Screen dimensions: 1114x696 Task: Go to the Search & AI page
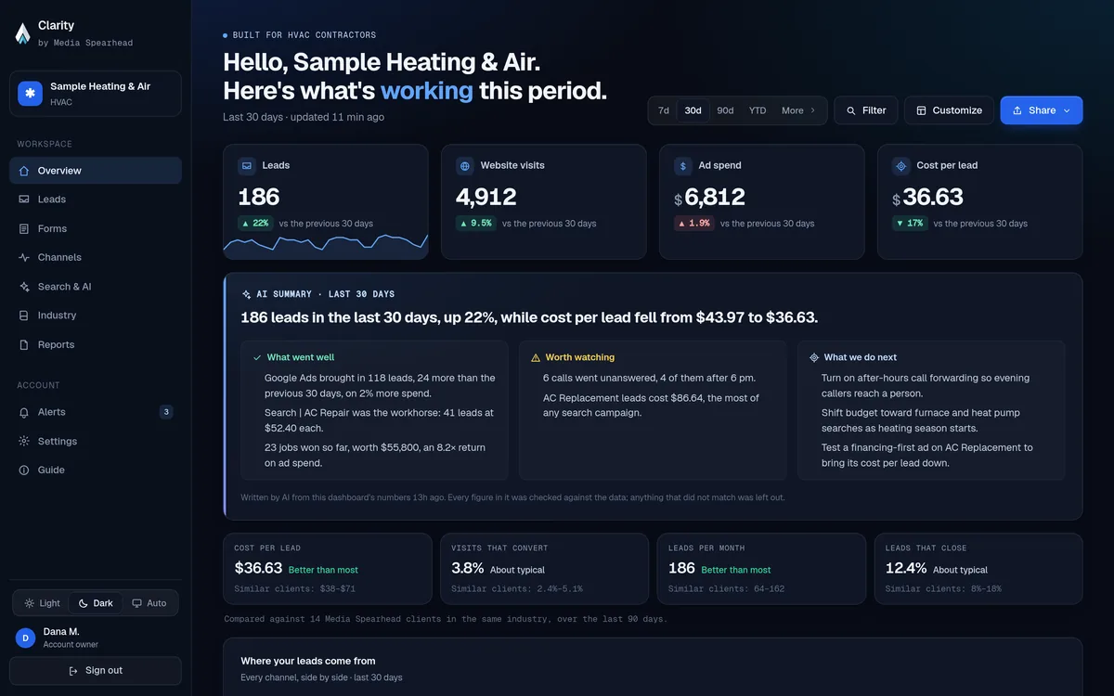coord(96,287)
